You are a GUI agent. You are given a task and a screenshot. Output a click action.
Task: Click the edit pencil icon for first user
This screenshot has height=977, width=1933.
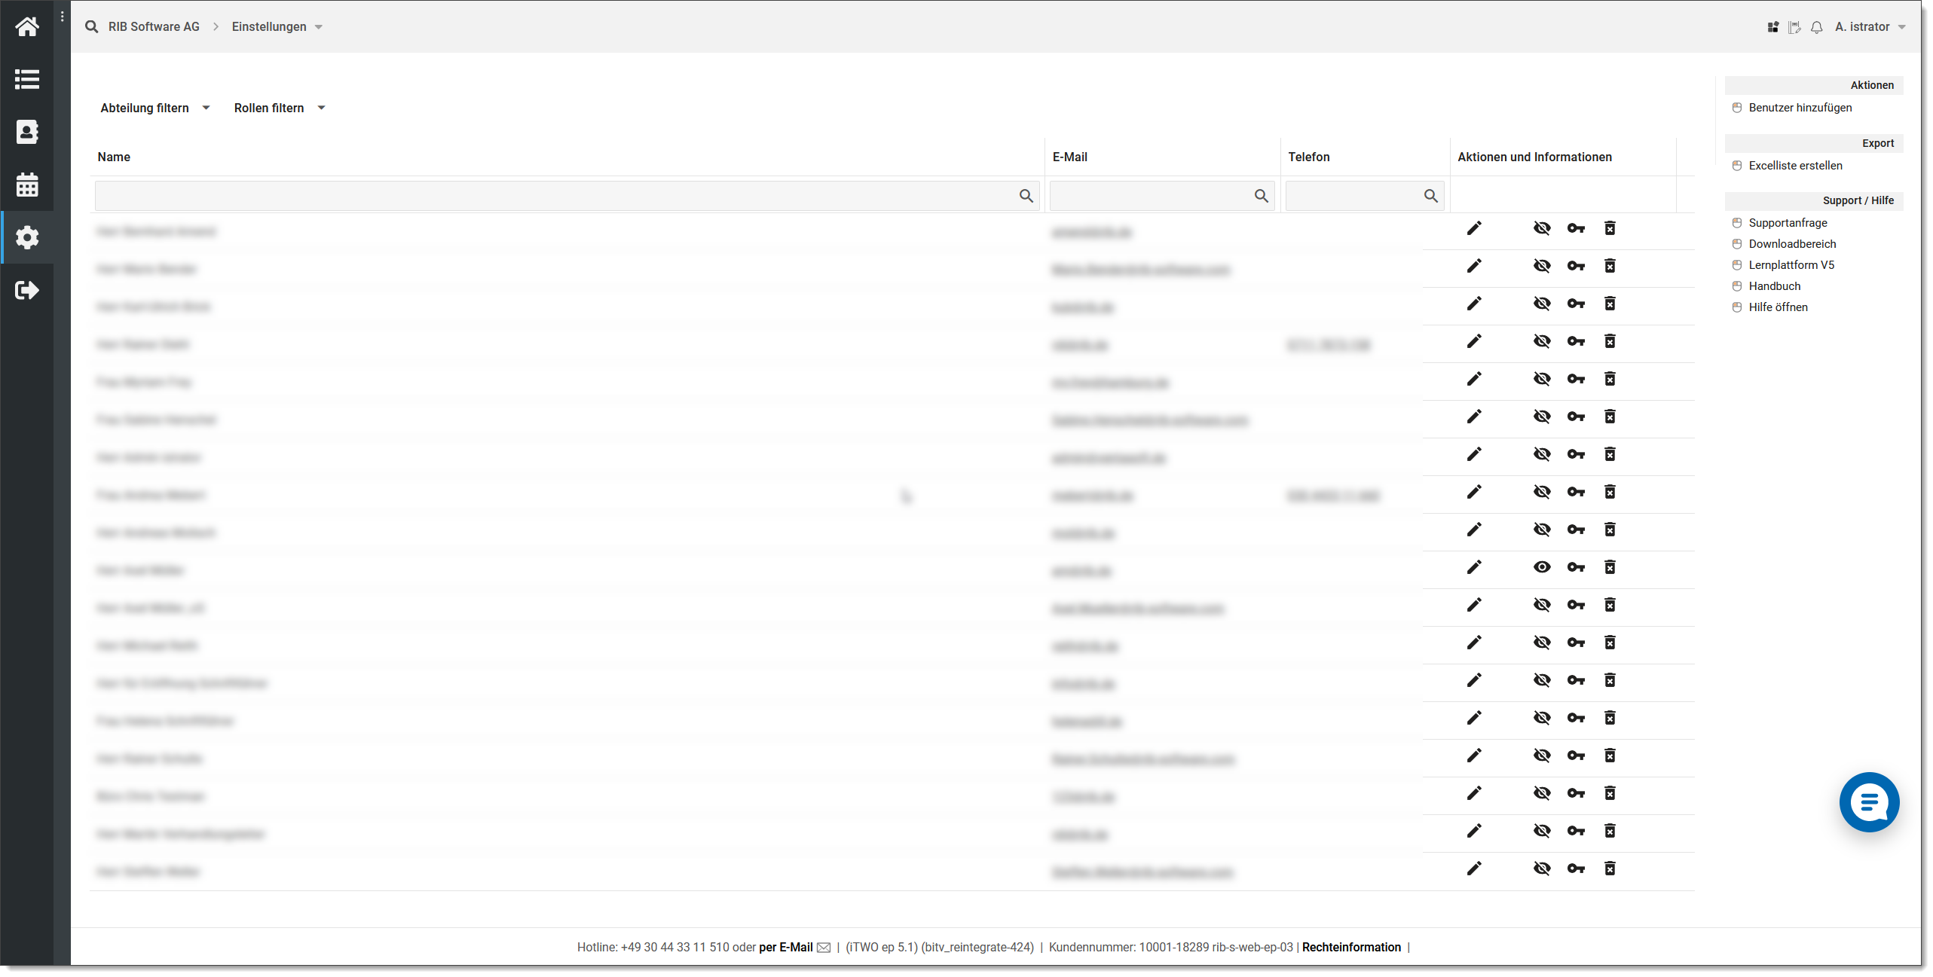(1474, 228)
